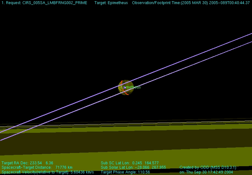The image size is (252, 175).
Task: Select the 71776 km distance value
Action: coord(64,167)
